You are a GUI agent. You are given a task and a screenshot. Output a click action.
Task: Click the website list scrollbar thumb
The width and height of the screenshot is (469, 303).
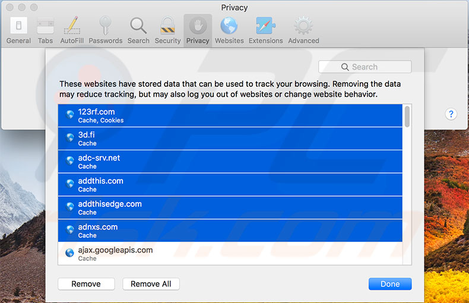pyautogui.click(x=407, y=116)
